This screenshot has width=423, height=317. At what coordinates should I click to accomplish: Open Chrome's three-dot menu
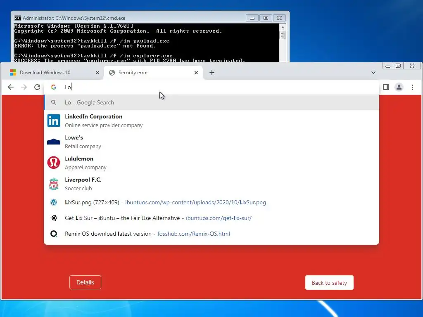[412, 87]
